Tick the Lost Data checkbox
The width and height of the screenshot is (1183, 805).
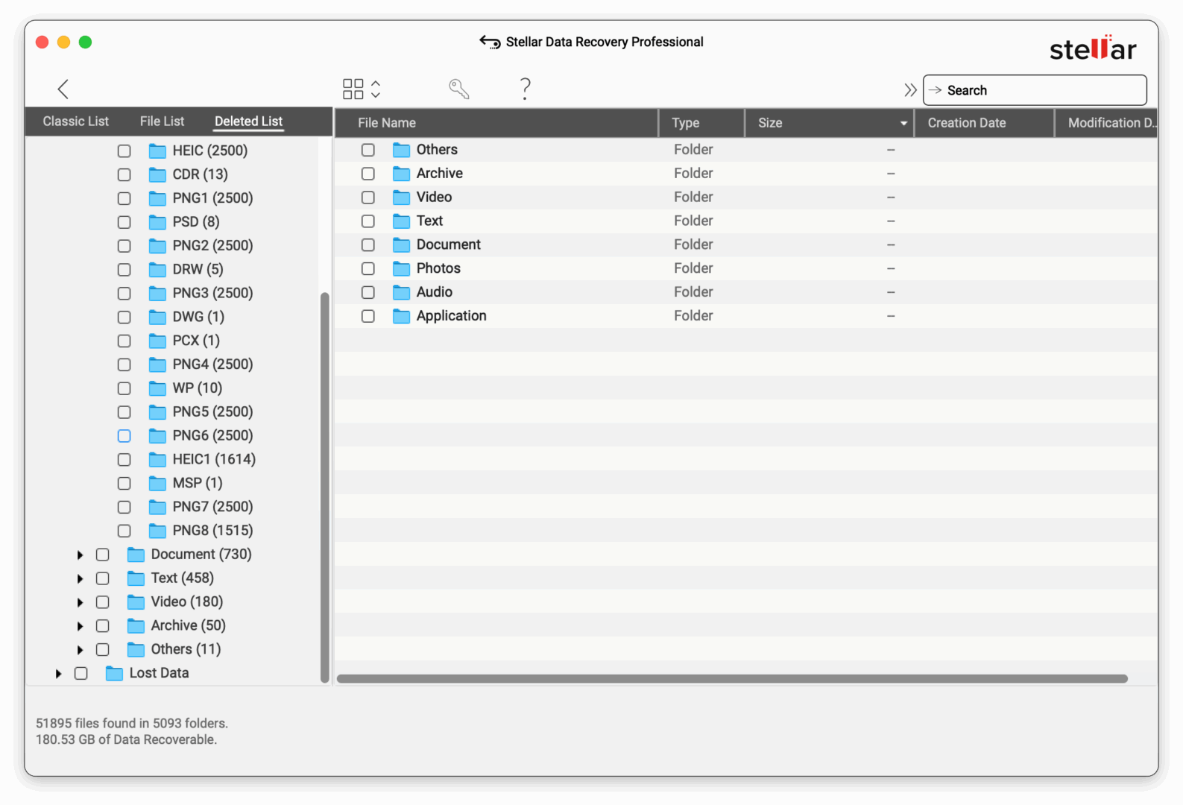pos(81,674)
